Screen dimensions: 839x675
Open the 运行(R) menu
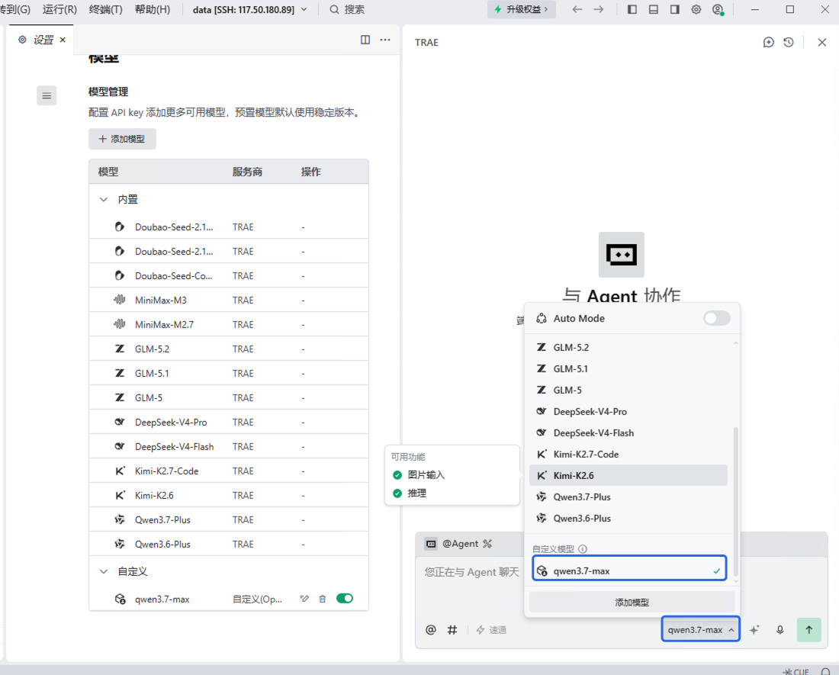59,10
